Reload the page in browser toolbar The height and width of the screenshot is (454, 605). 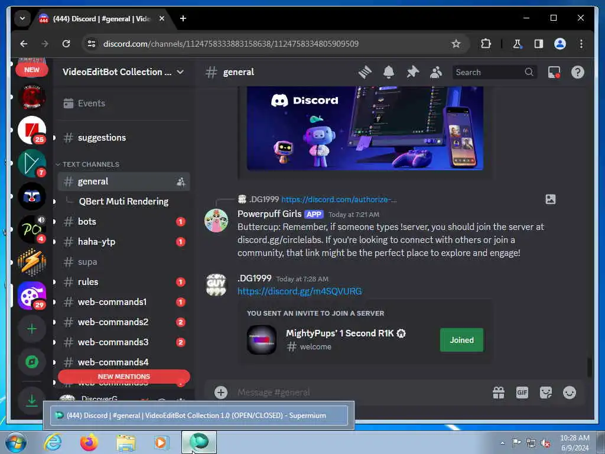tap(66, 44)
